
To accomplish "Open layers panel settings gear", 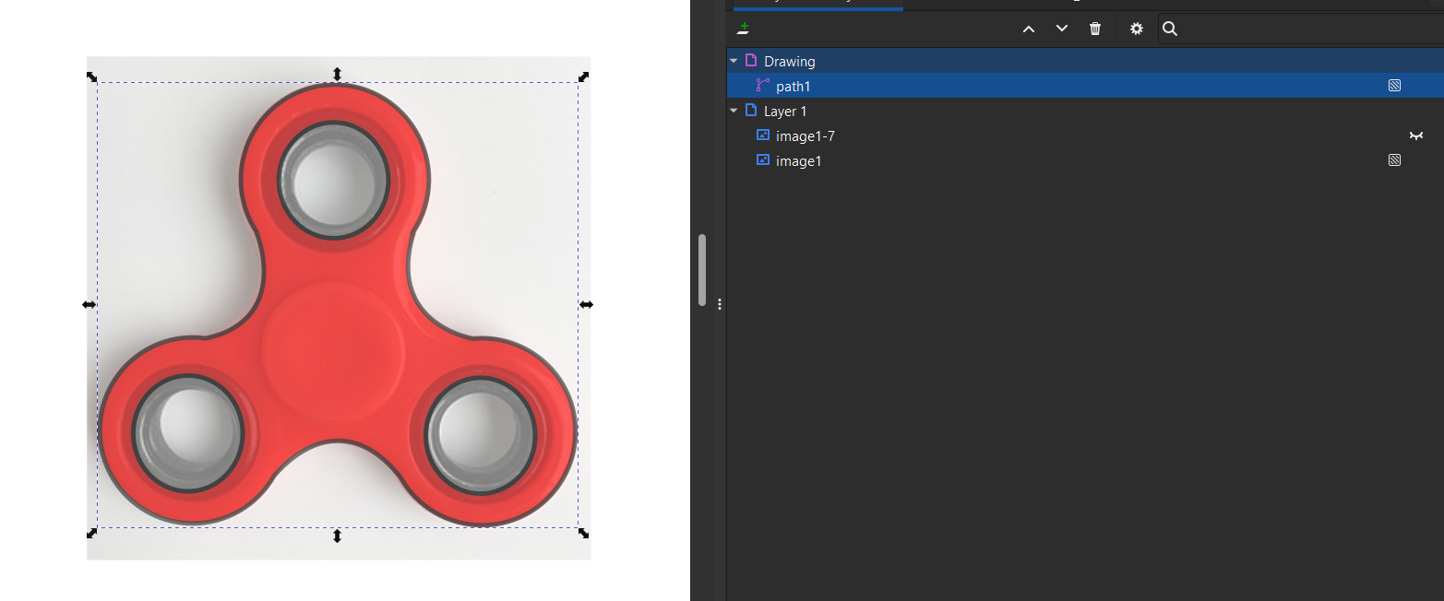I will (x=1137, y=29).
